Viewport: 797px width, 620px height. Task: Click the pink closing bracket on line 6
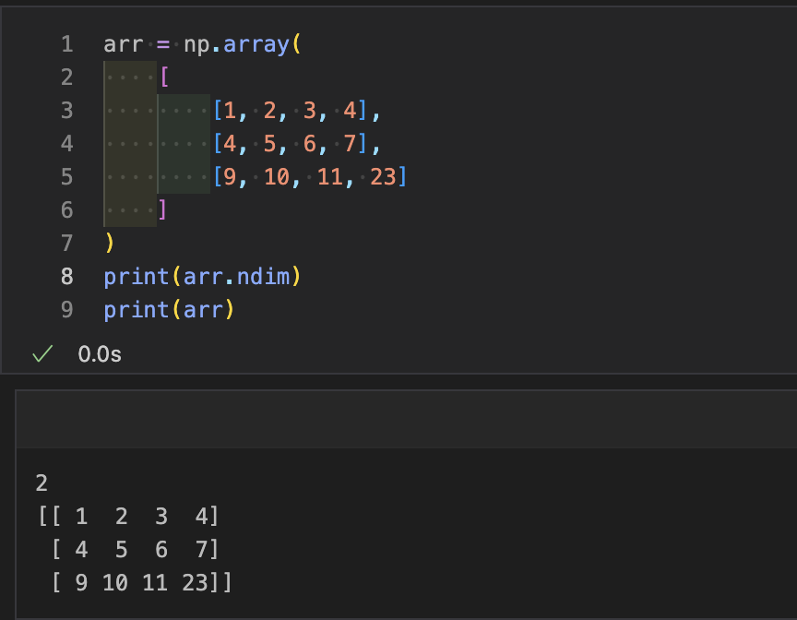[x=163, y=209]
